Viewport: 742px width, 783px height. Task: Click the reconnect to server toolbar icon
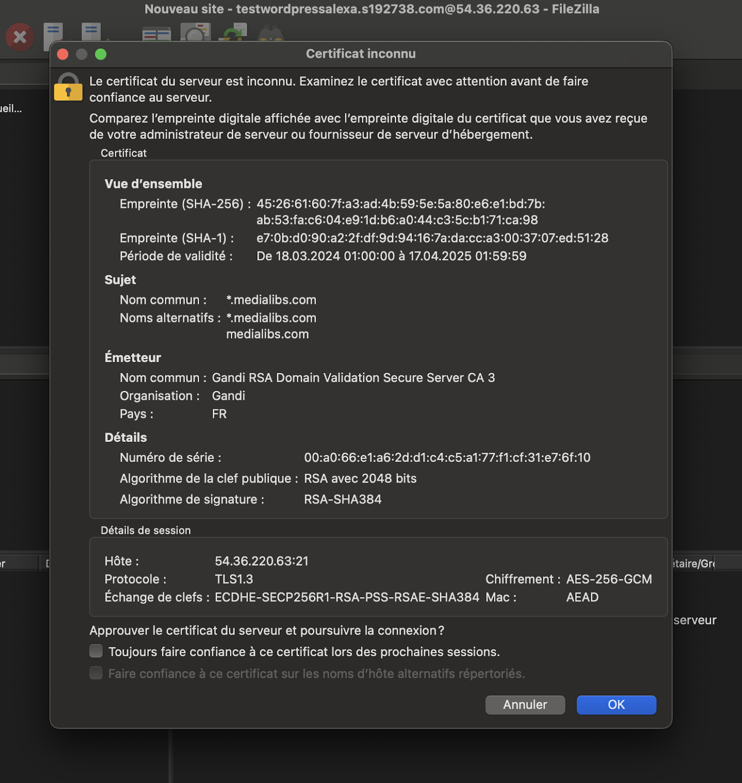pyautogui.click(x=91, y=32)
